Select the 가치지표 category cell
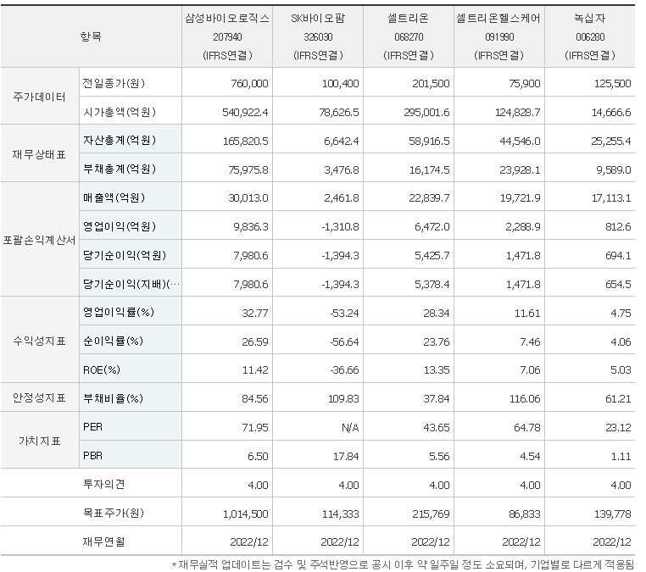The height and width of the screenshot is (572, 646). [40, 441]
